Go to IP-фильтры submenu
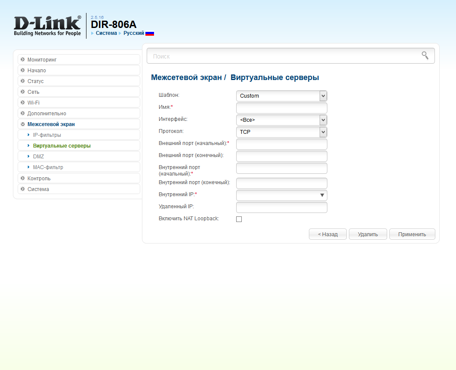This screenshot has width=456, height=370. 79,135
